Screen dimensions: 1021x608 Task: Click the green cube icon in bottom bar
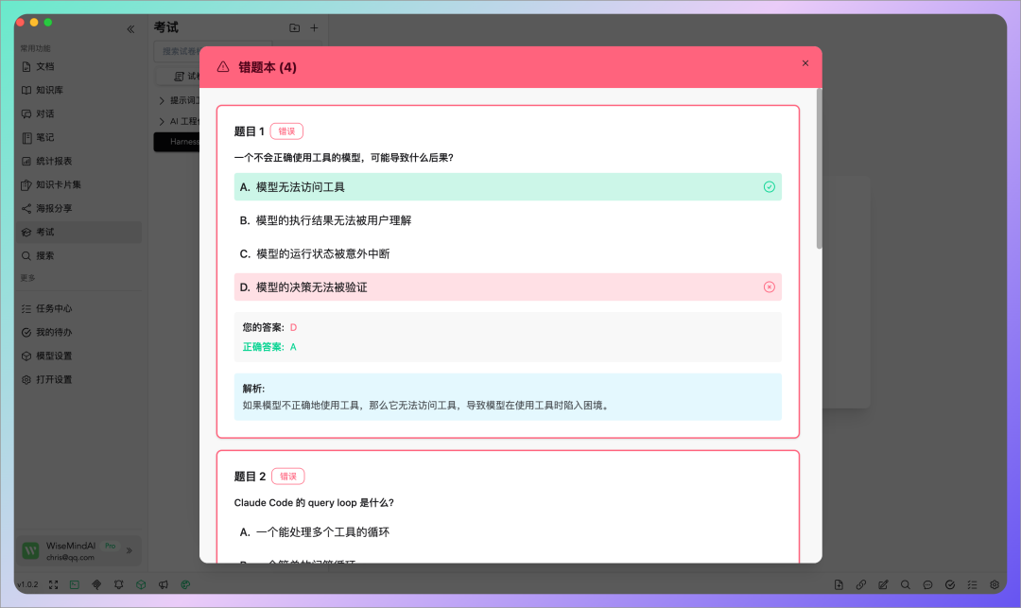(141, 584)
